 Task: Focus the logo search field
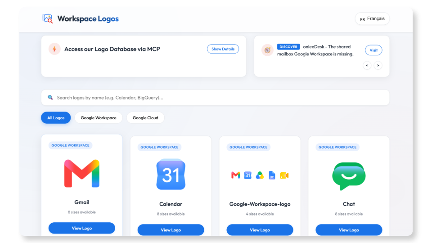pyautogui.click(x=215, y=98)
